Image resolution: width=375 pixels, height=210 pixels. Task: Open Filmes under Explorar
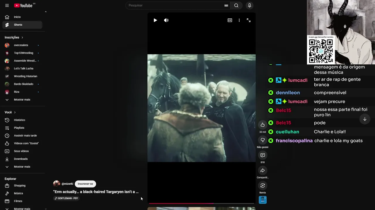tap(22, 201)
